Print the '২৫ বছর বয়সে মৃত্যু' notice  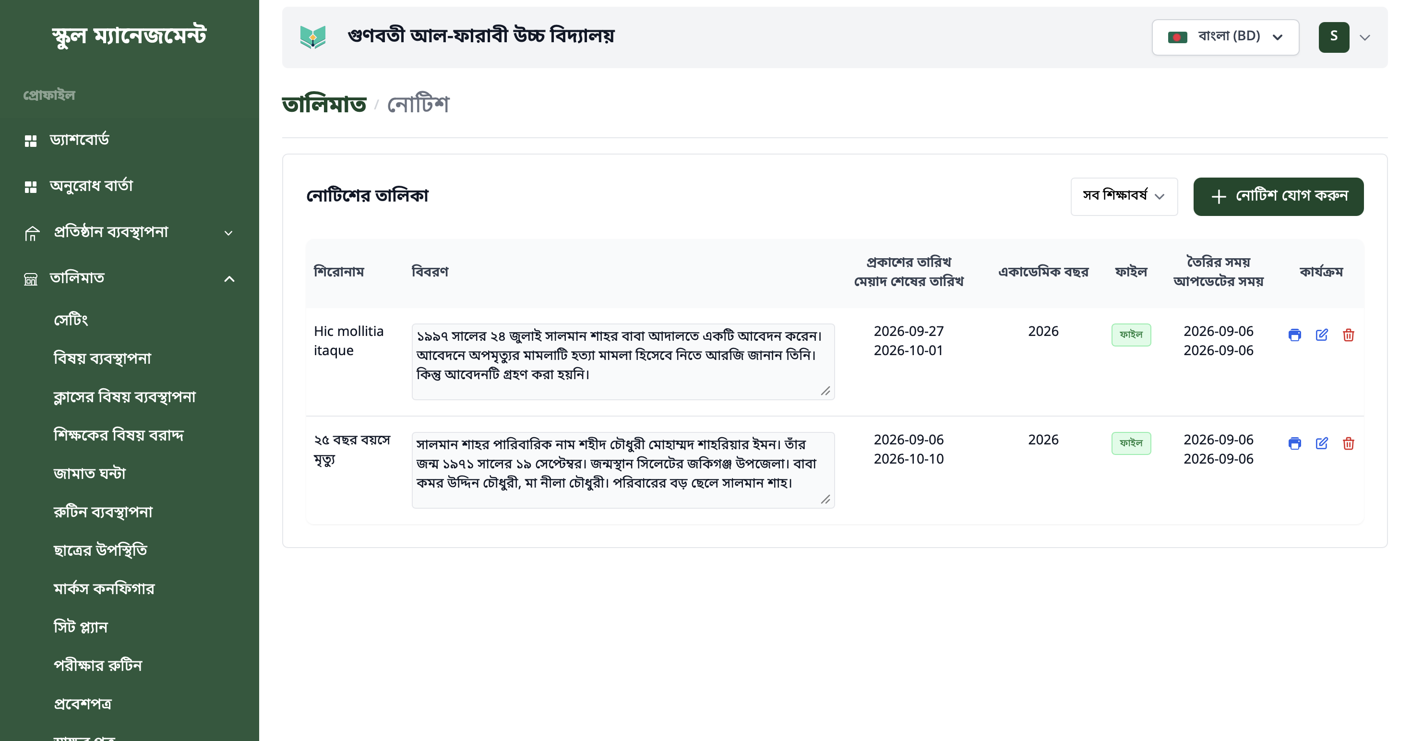coord(1294,443)
